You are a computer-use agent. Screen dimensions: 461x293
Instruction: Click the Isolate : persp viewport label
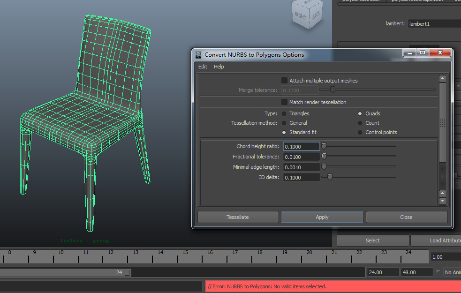click(x=85, y=241)
